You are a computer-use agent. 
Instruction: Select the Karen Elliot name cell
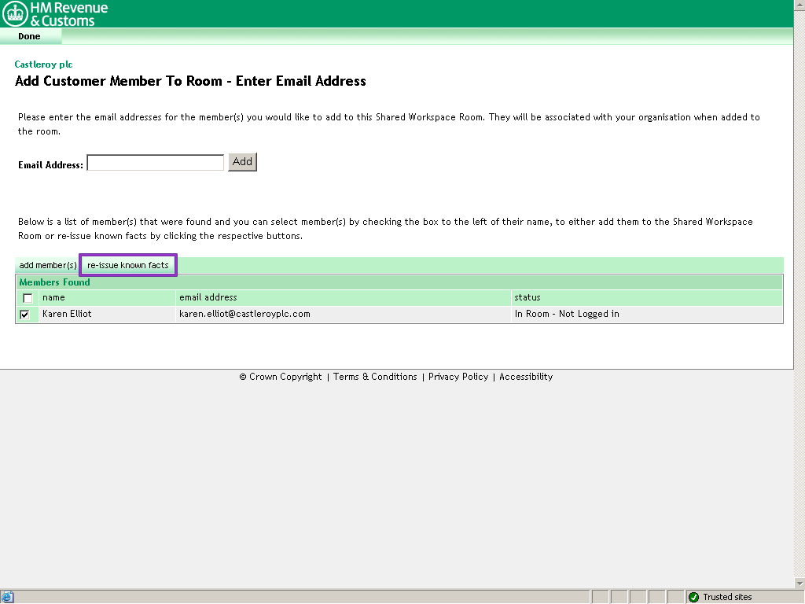67,314
